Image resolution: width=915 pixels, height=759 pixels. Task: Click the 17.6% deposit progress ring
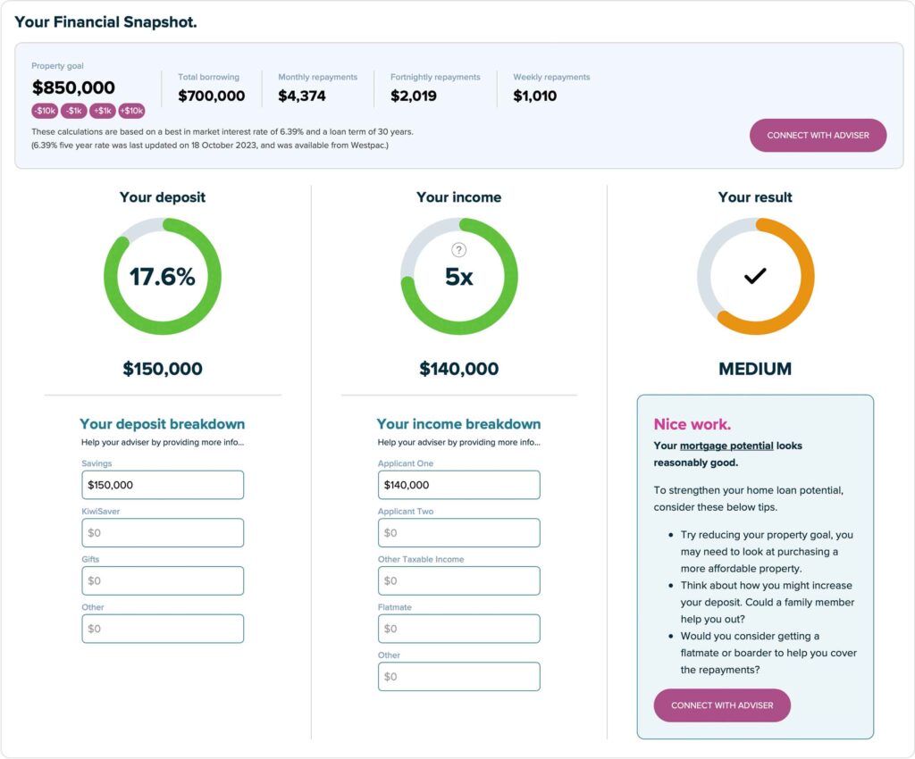pyautogui.click(x=163, y=276)
